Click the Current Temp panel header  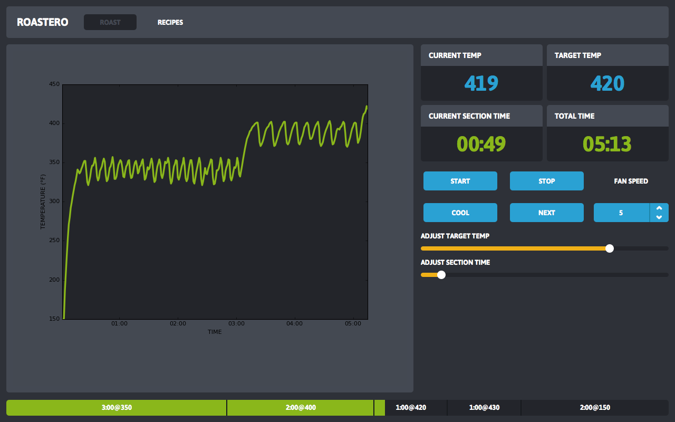point(481,55)
